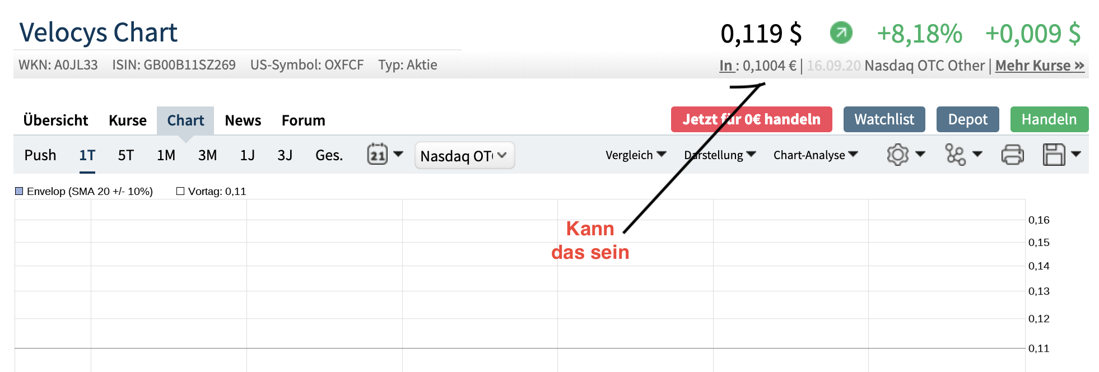Viewport: 1099px width, 372px height.
Task: Select the 5T time range
Action: pos(125,155)
